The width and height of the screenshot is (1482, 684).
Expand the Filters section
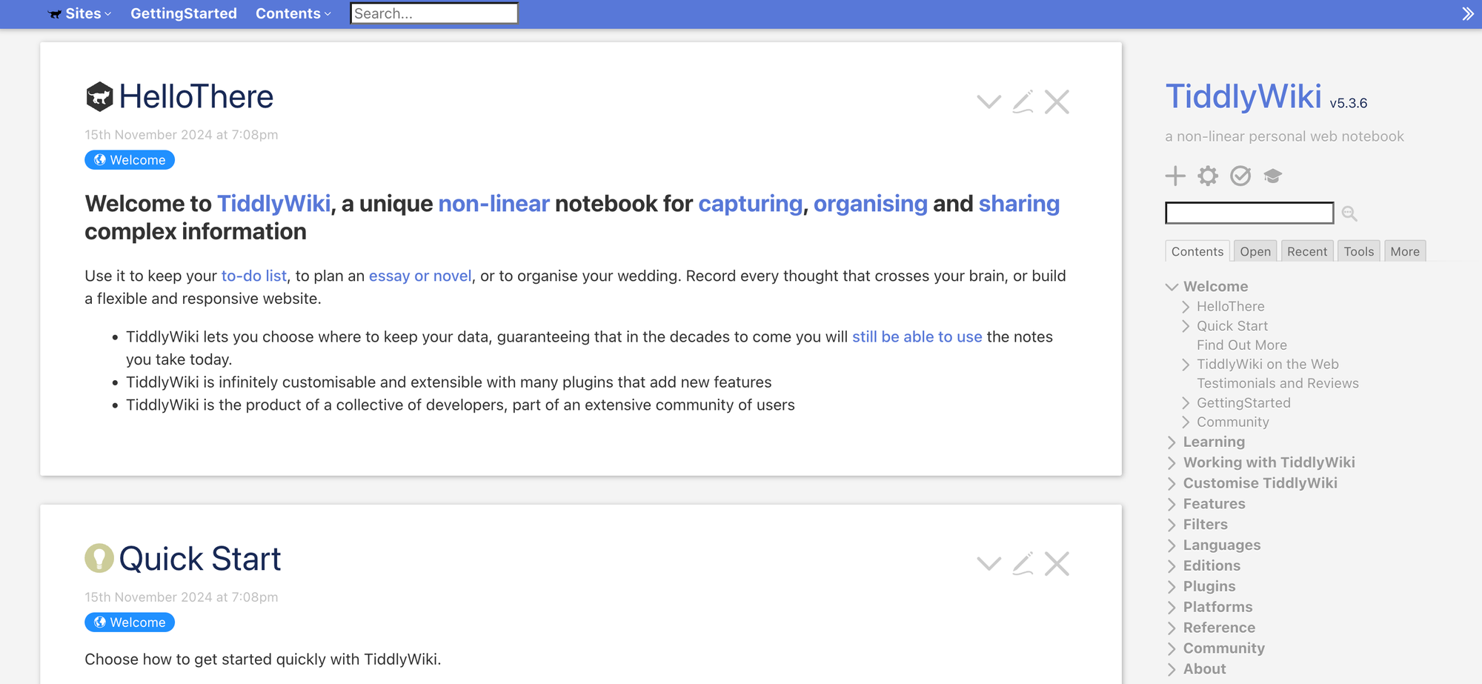point(1172,525)
